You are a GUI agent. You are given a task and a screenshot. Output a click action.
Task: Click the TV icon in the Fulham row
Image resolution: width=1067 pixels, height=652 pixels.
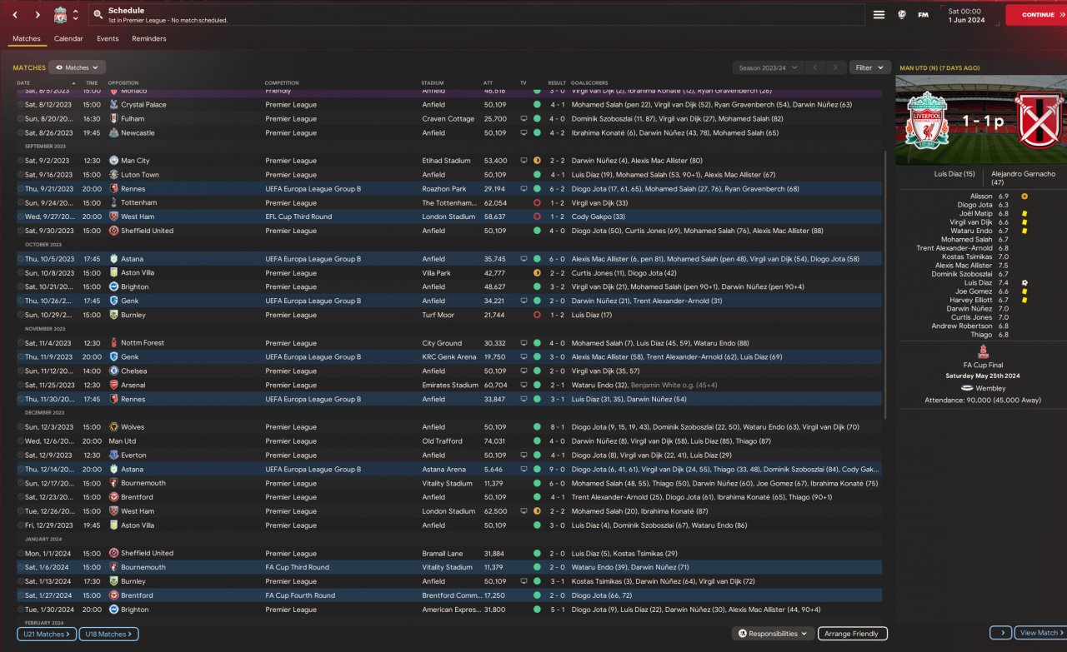point(523,119)
